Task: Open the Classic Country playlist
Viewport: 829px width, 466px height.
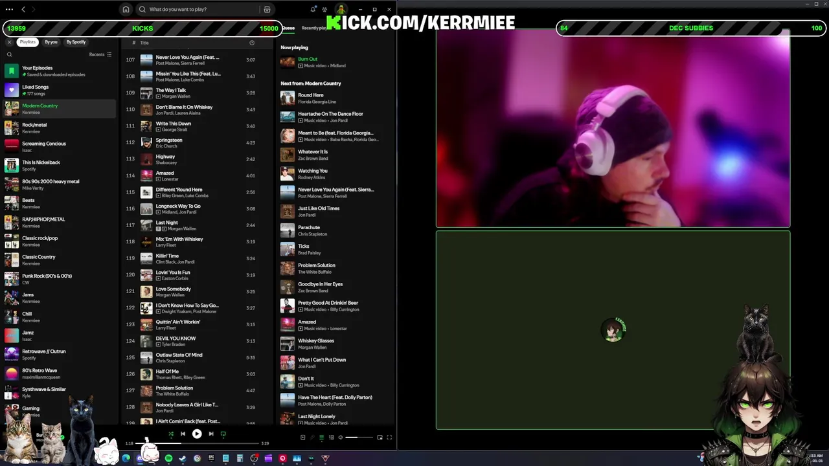Action: tap(60, 260)
